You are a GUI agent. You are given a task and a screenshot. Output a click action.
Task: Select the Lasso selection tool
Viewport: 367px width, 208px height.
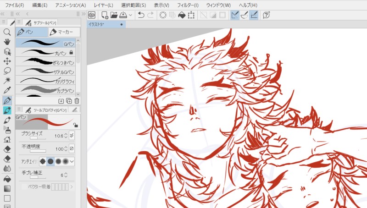coord(7,71)
